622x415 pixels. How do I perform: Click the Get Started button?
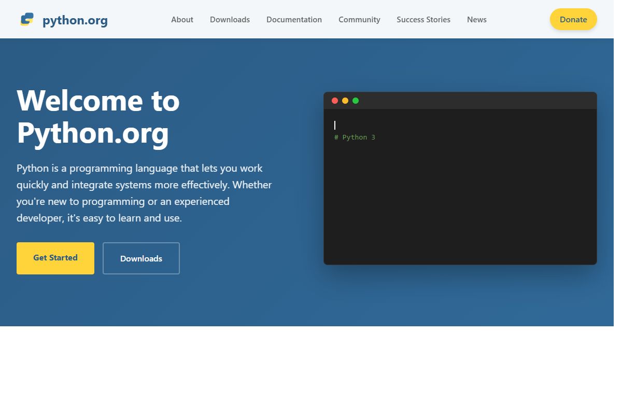click(55, 258)
